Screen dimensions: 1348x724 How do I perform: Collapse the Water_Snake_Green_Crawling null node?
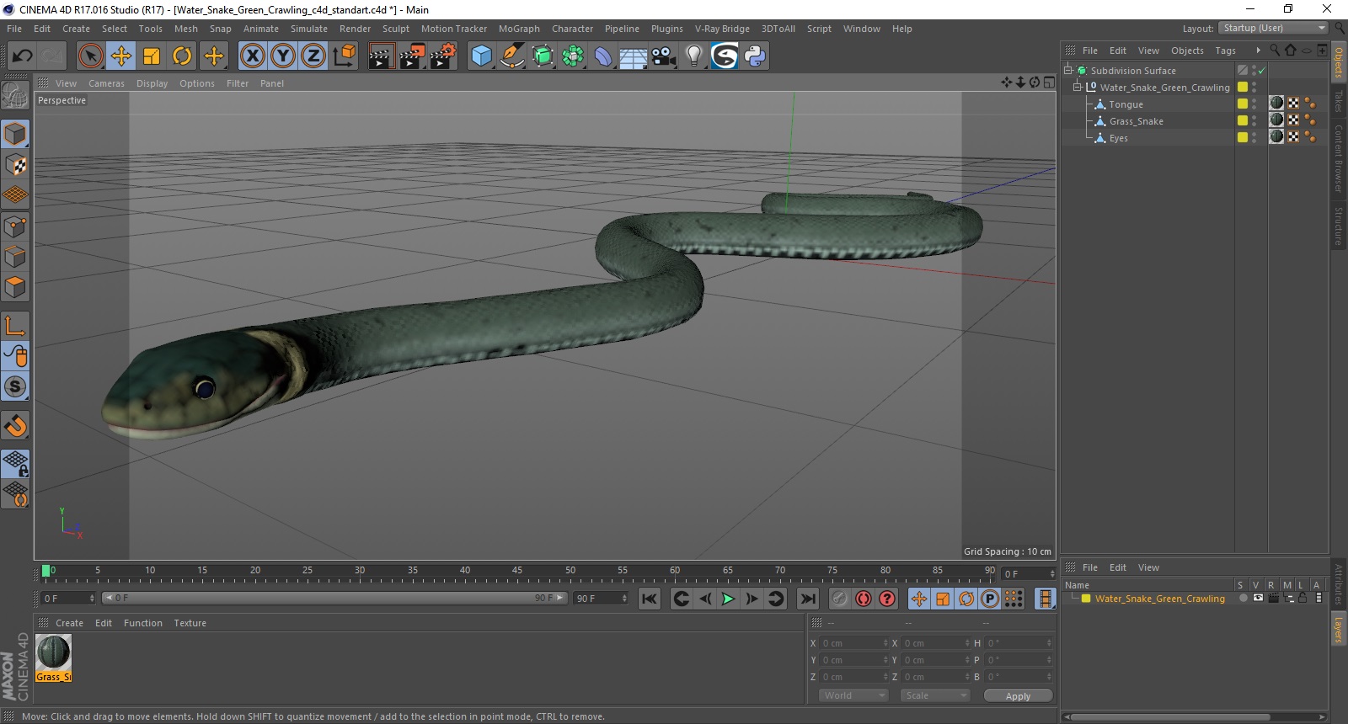(1077, 88)
